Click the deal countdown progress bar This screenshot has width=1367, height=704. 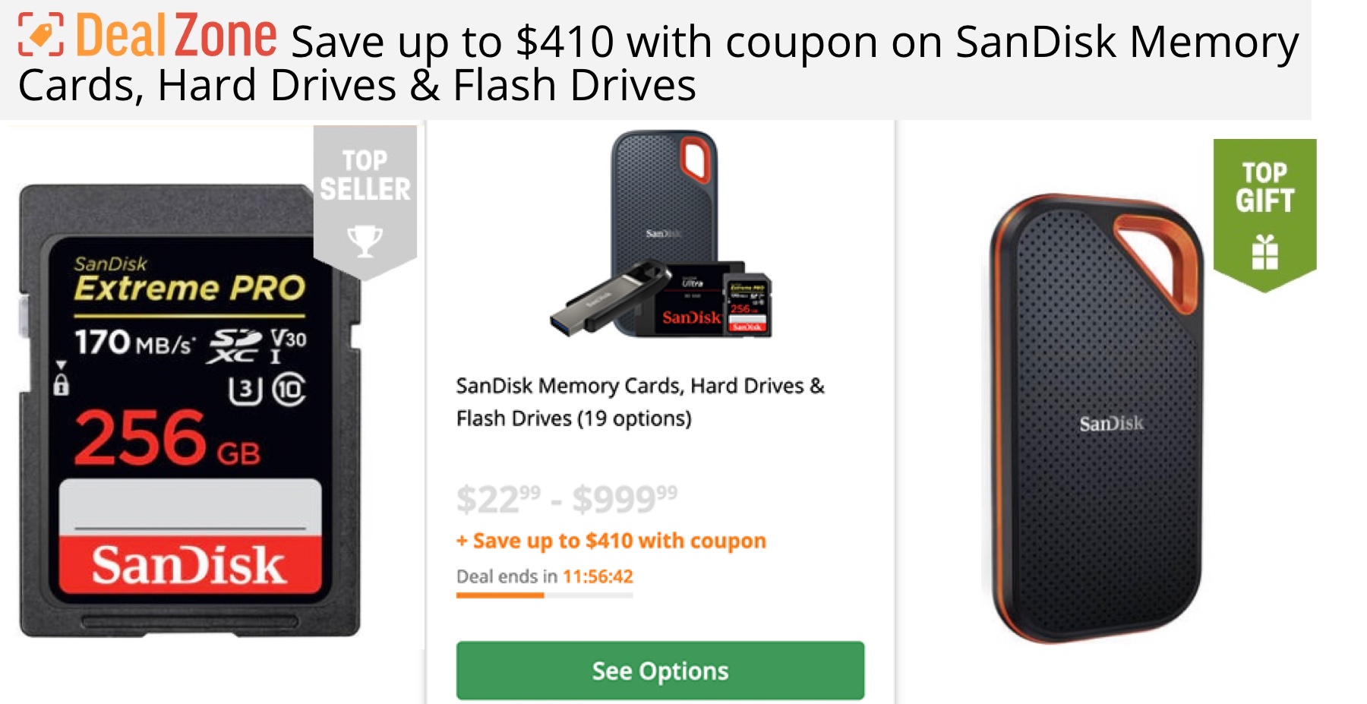point(544,595)
